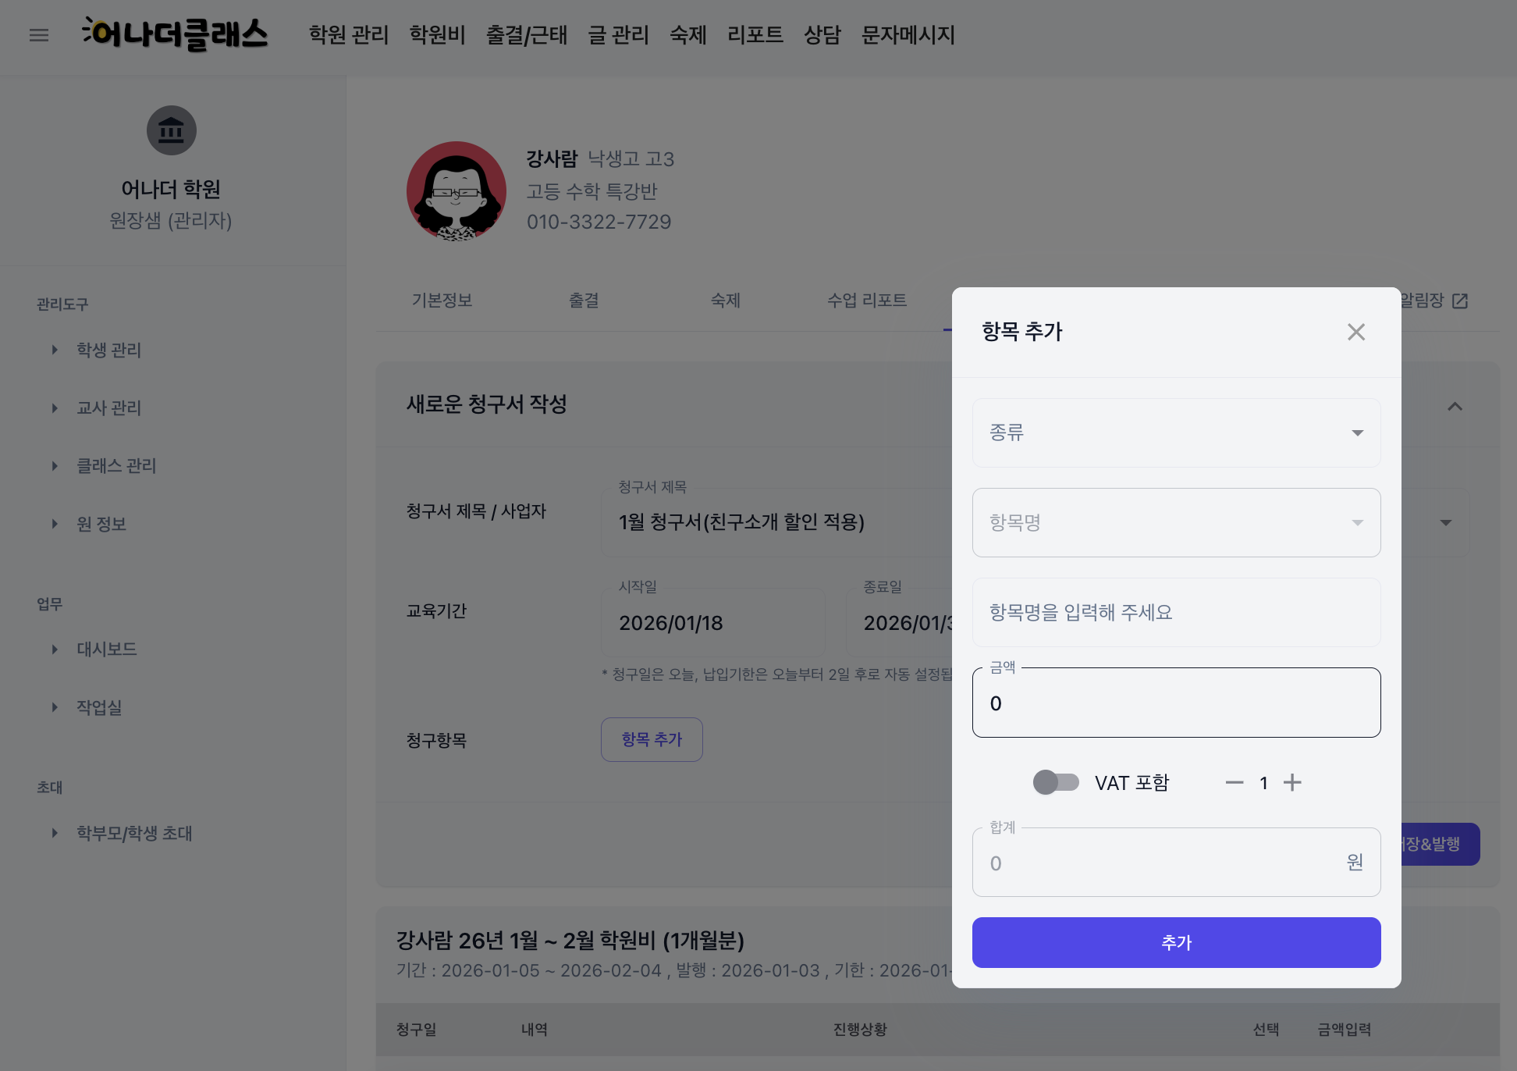This screenshot has width=1517, height=1071.
Task: Click the 항목명을 입력해 주세요 field
Action: [1176, 612]
